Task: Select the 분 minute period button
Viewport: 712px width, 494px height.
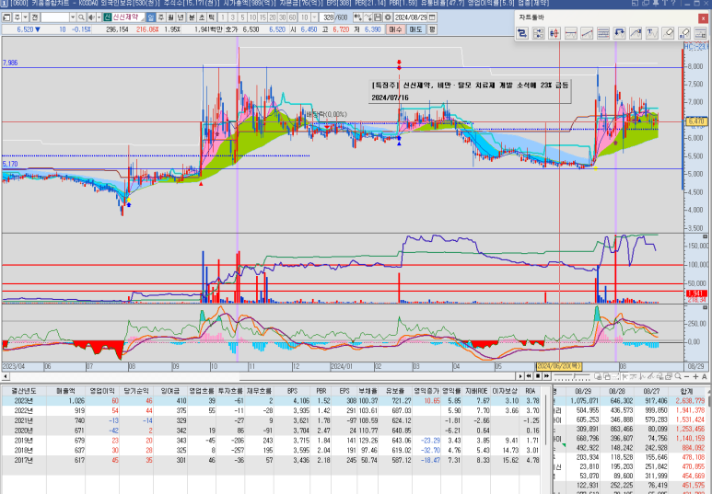Action: point(192,17)
